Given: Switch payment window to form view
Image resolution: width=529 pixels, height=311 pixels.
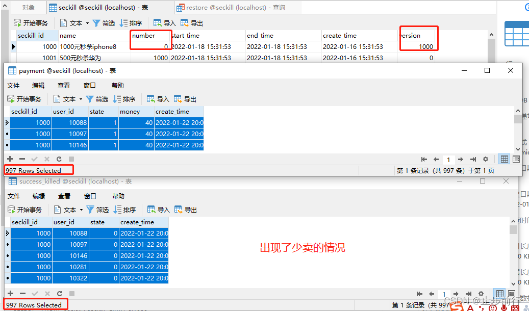Looking at the screenshot, I should [x=516, y=159].
